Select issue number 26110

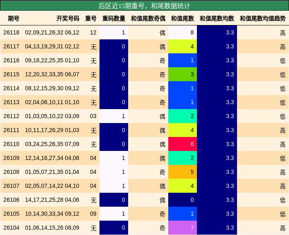point(11,144)
